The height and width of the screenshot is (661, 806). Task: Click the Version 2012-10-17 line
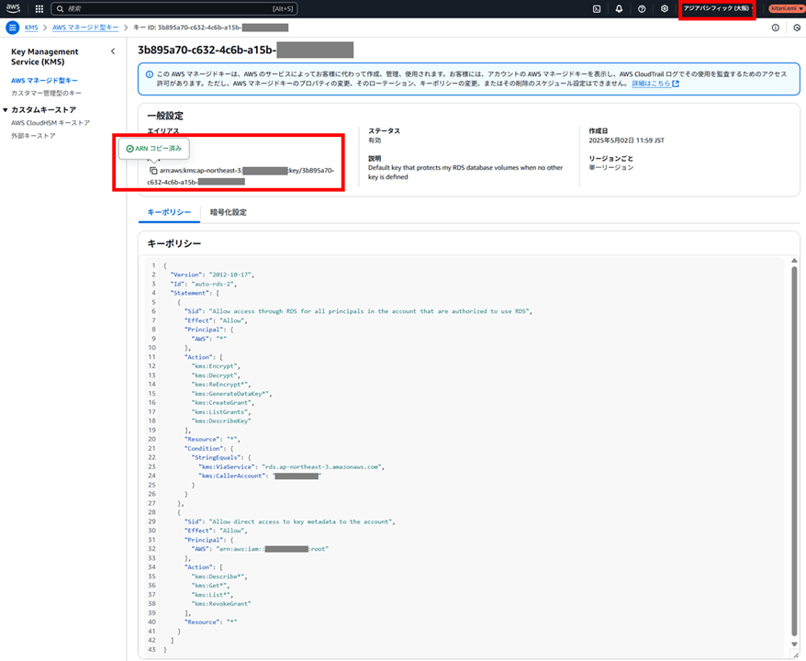(212, 275)
